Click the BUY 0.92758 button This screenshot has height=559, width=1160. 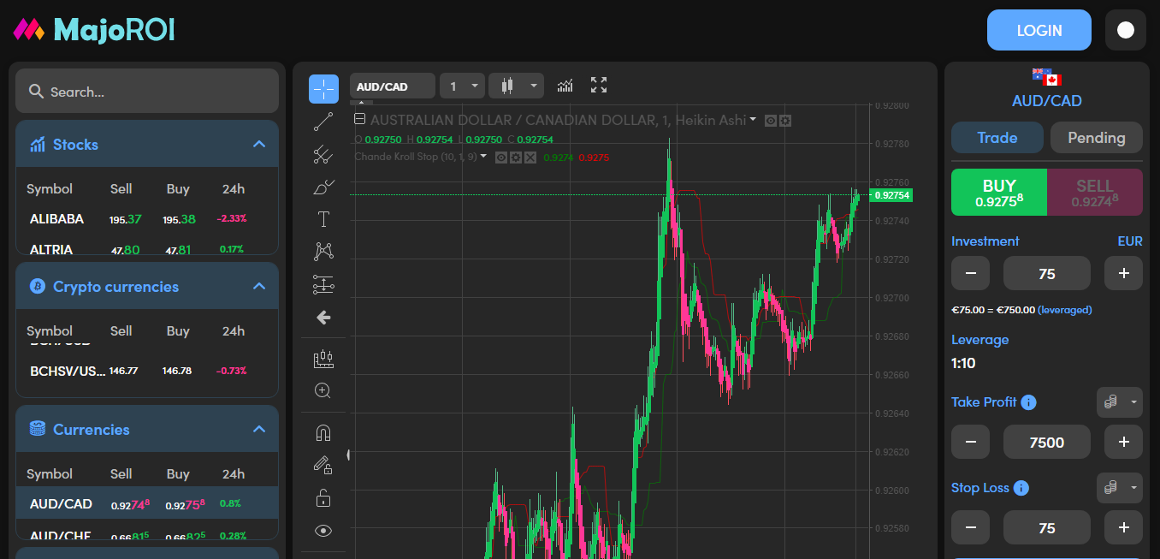(x=999, y=192)
